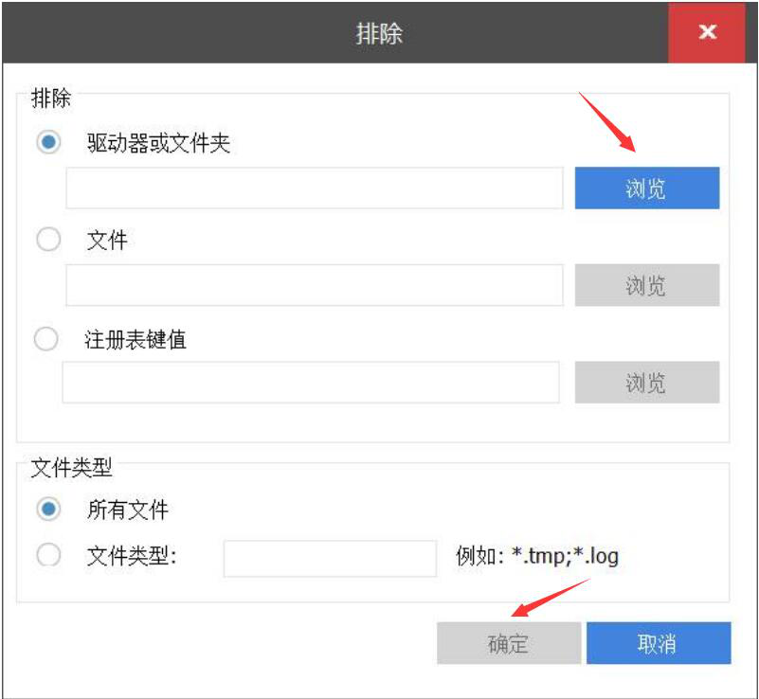Choose the 注册表键值 radio circle
759x699 pixels.
(45, 338)
